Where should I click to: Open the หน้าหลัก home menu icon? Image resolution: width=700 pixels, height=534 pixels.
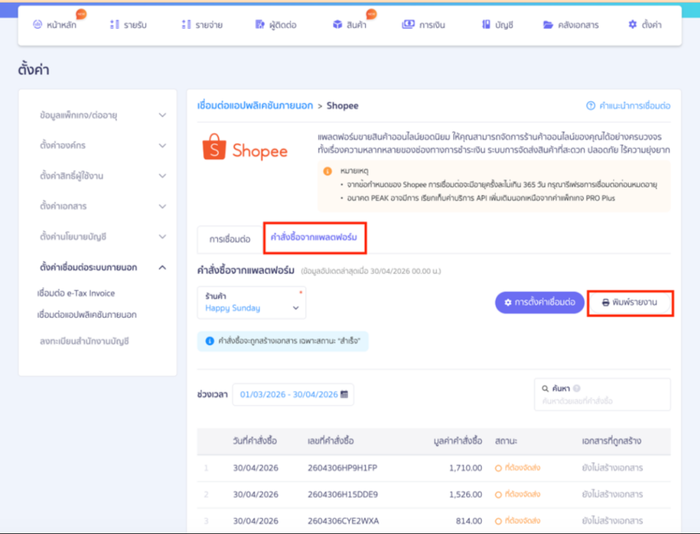[38, 25]
